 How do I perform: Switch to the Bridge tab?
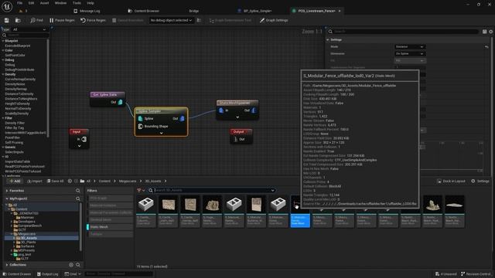click(194, 11)
